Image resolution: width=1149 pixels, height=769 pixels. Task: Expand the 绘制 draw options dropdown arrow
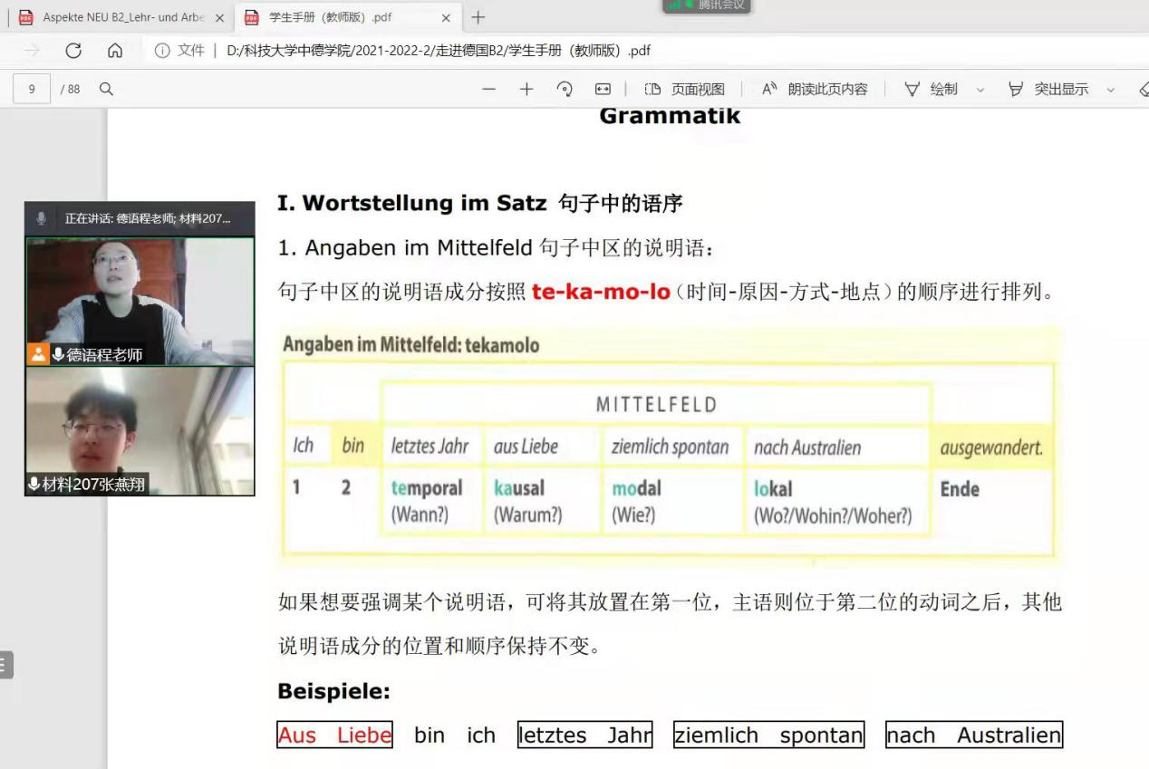click(x=980, y=90)
